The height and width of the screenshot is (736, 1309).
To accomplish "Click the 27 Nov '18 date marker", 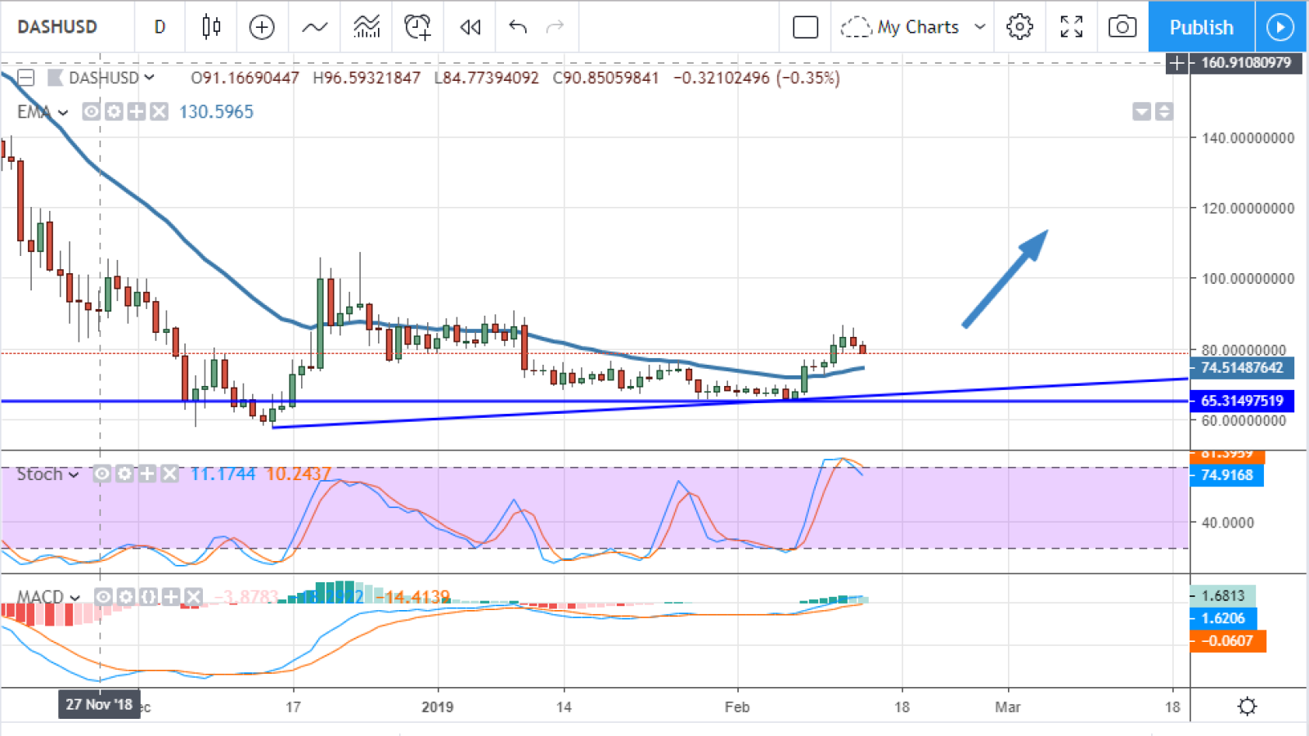I will click(99, 704).
